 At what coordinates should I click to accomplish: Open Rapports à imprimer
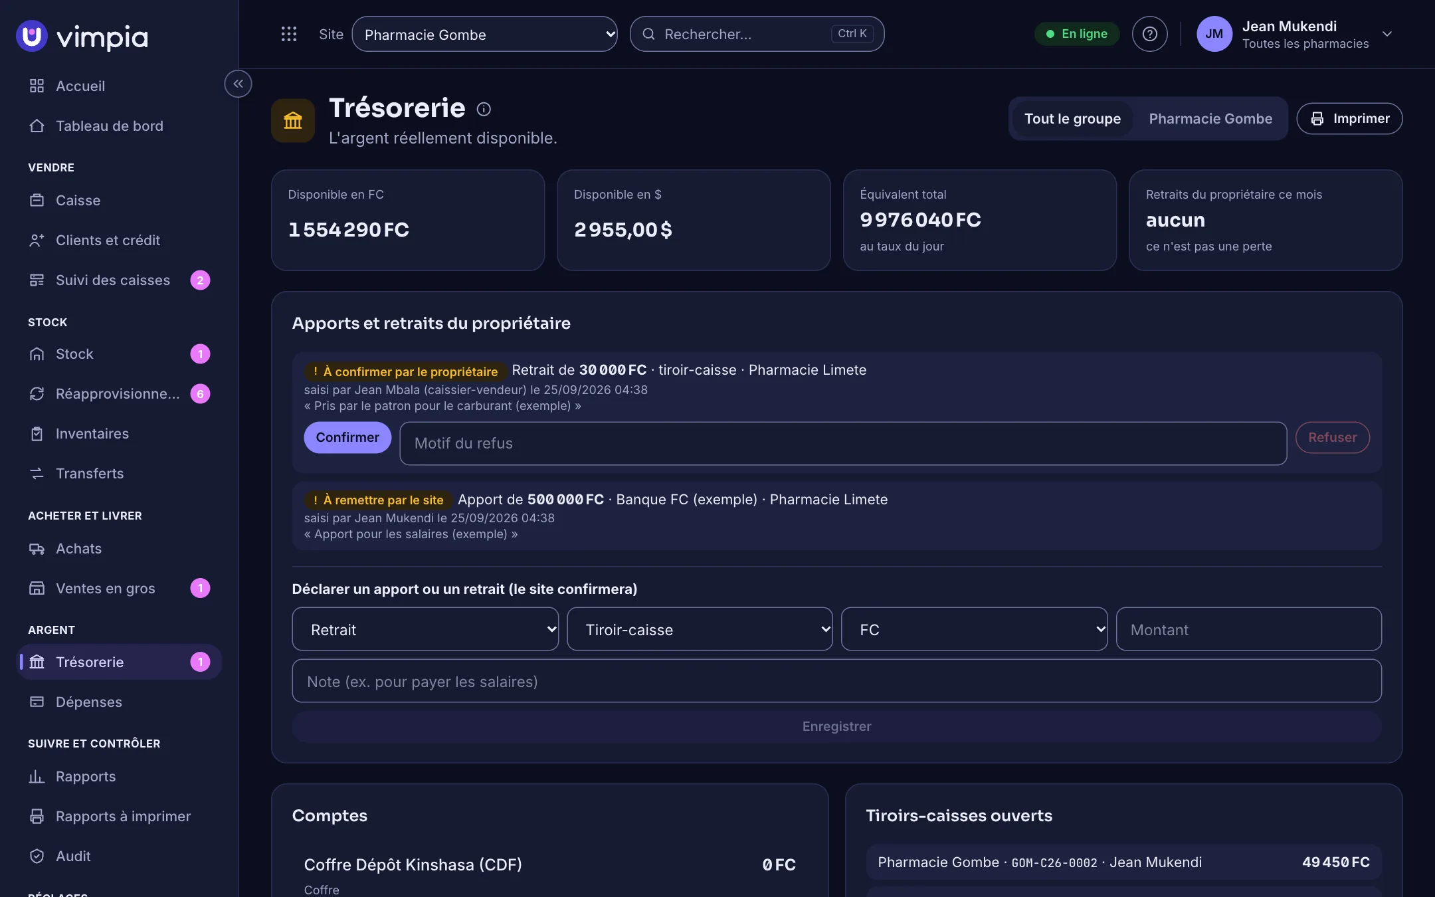[x=118, y=816]
